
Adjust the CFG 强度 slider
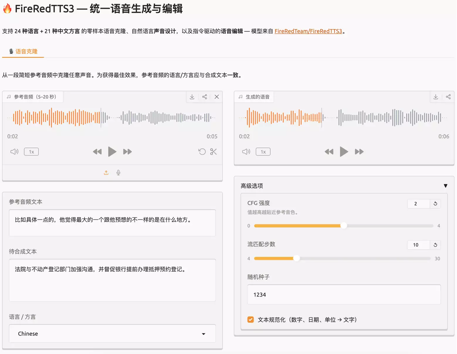[343, 226]
